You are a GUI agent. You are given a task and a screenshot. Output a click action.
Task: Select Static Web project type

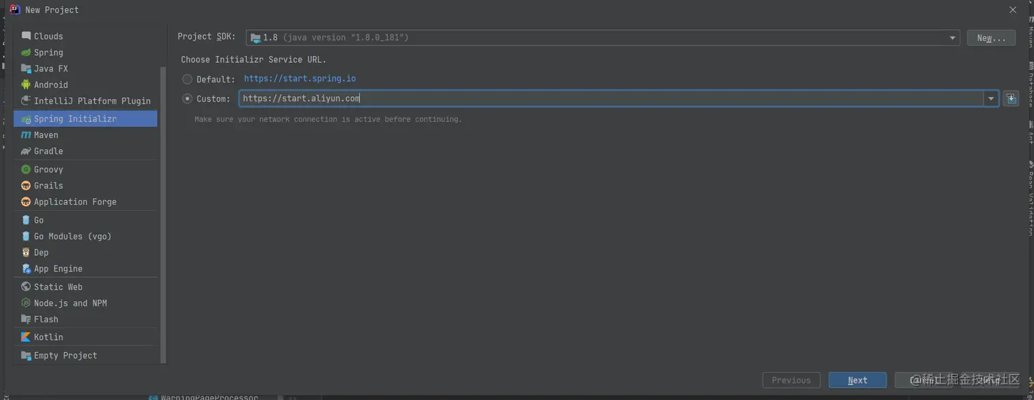(x=85, y=287)
